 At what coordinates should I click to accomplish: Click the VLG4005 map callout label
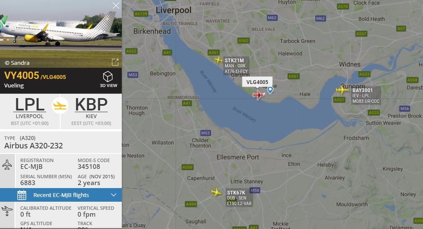257,82
